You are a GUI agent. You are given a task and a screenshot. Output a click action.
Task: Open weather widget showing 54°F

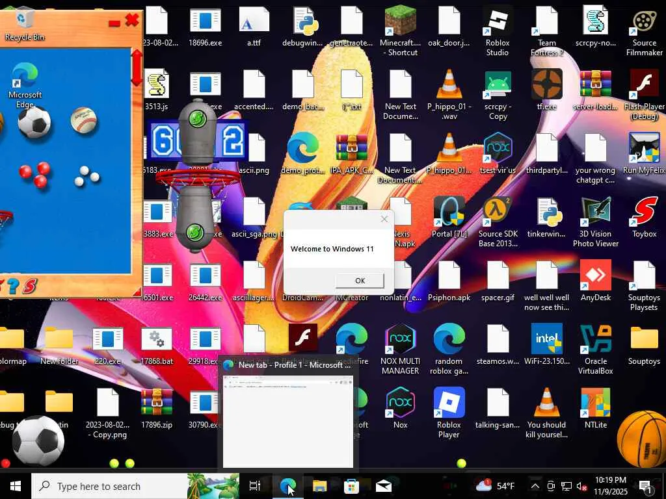pyautogui.click(x=495, y=486)
